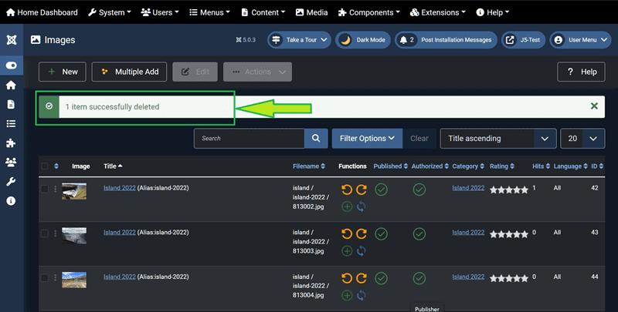The width and height of the screenshot is (618, 312).
Task: Rotate second image right with orange arrow
Action: [361, 234]
